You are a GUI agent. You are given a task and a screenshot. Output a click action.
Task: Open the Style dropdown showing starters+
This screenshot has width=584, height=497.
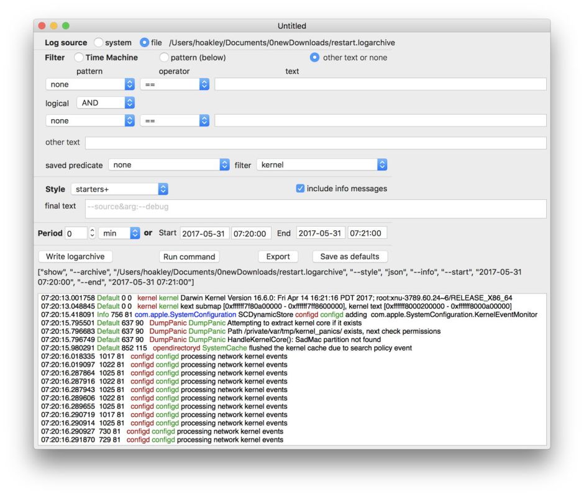119,189
